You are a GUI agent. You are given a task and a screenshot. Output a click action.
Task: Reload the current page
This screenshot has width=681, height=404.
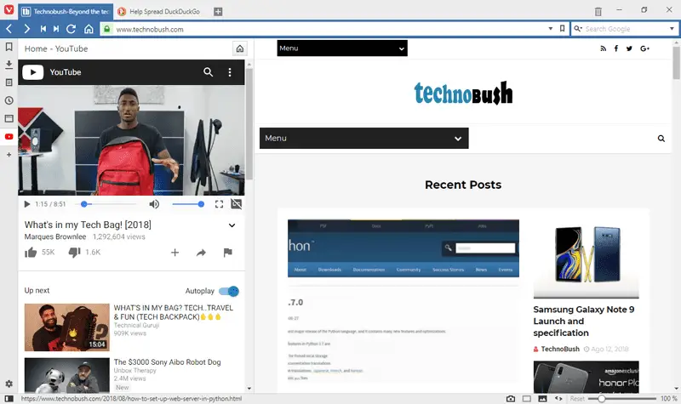72,29
